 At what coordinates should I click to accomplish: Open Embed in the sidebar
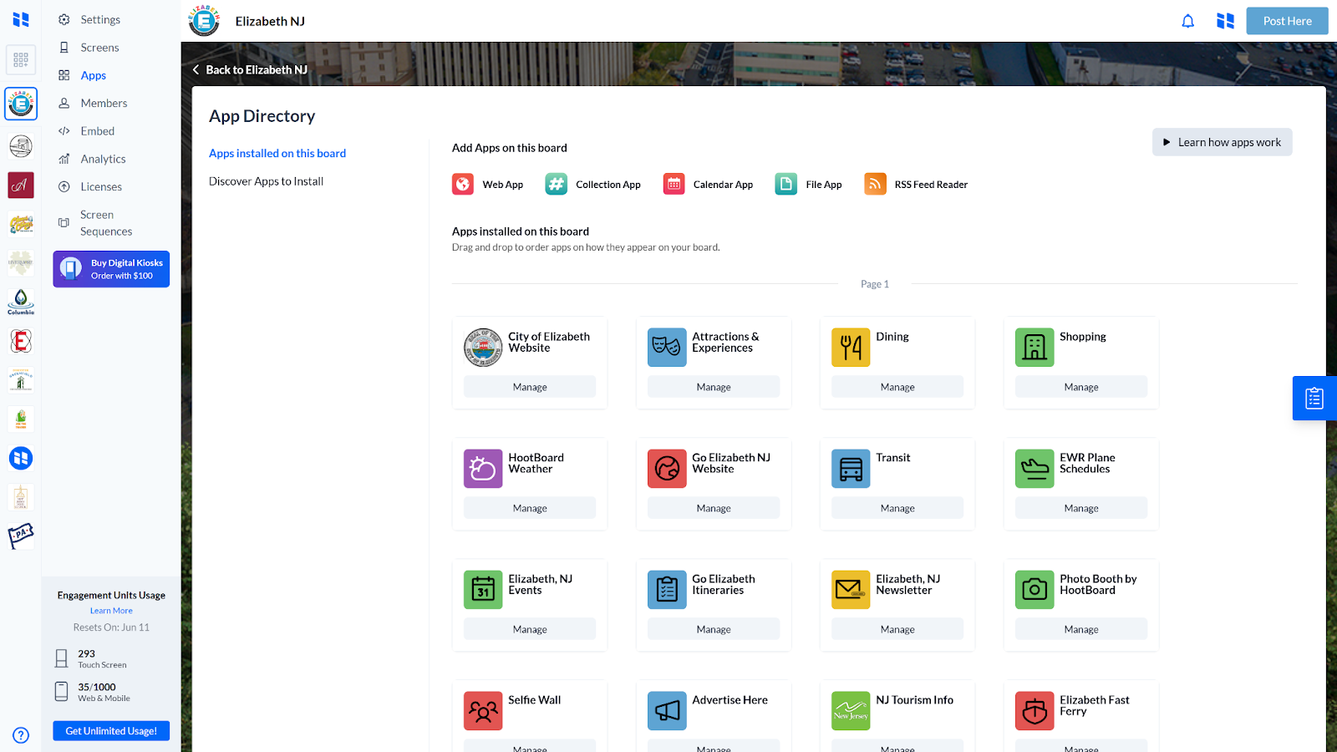pos(86,131)
